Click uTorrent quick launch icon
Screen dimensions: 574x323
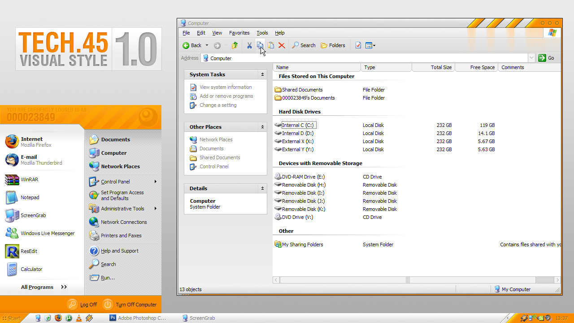tap(69, 318)
